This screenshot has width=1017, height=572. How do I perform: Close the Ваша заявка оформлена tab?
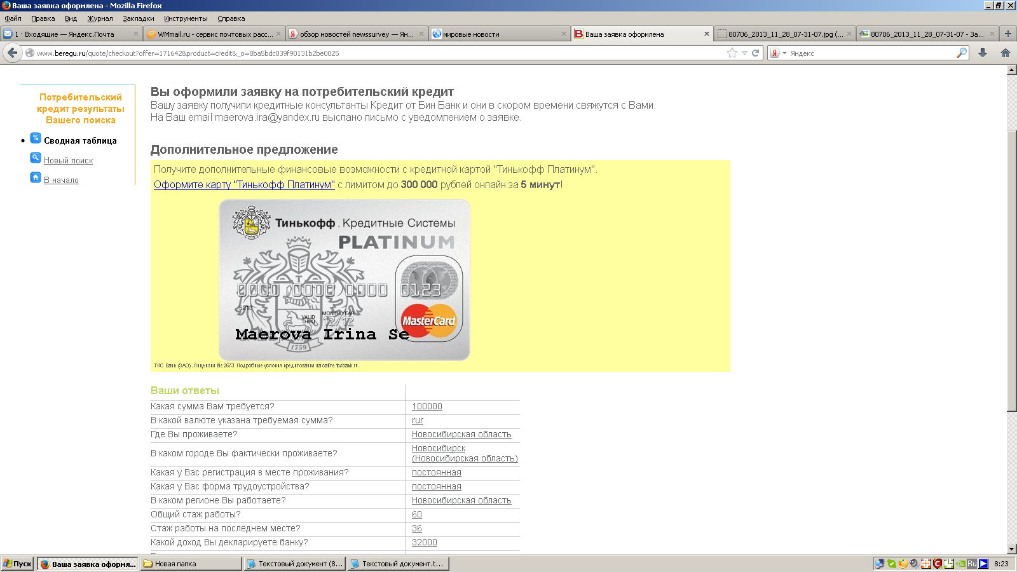pyautogui.click(x=707, y=34)
